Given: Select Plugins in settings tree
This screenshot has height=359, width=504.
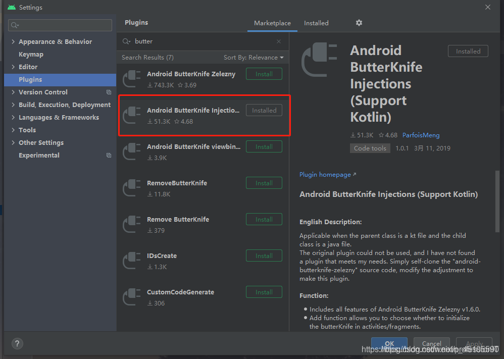Looking at the screenshot, I should [60, 79].
